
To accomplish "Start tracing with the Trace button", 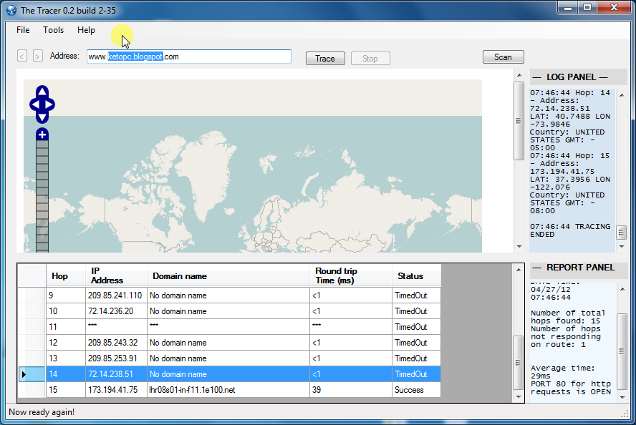I will tap(325, 57).
